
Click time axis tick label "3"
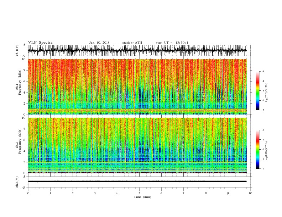(95, 193)
